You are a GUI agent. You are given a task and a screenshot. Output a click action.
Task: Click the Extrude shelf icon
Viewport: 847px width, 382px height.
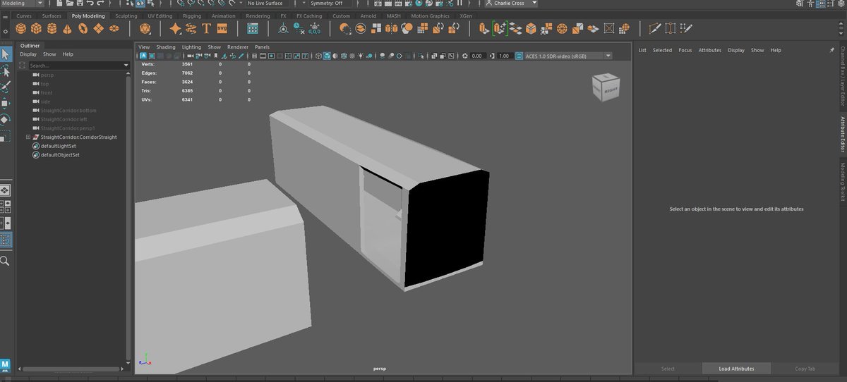tap(484, 28)
